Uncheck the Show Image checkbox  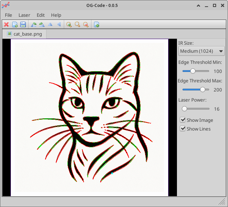[183, 120]
